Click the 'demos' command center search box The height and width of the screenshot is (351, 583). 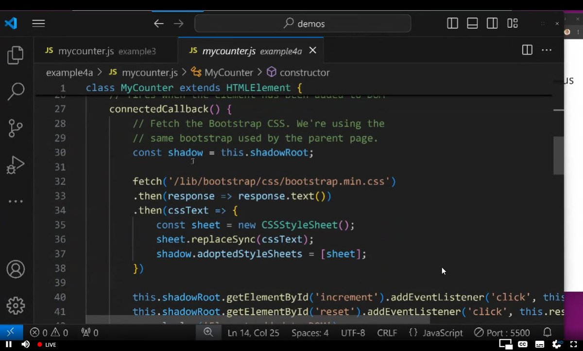tap(303, 23)
